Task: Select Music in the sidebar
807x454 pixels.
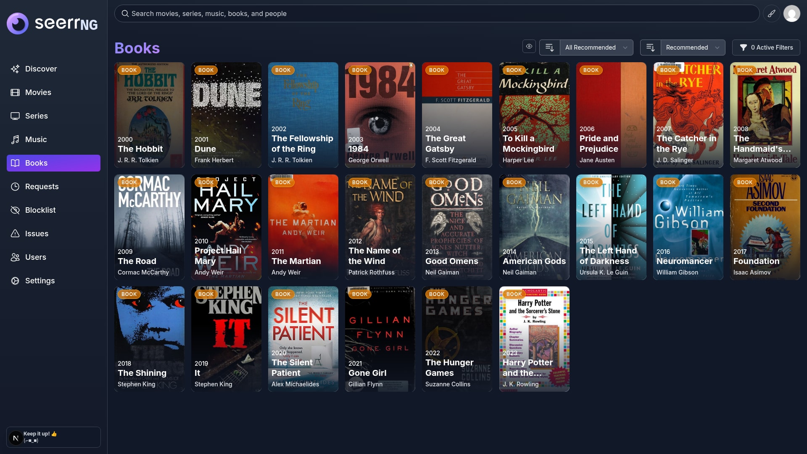Action: click(x=53, y=140)
